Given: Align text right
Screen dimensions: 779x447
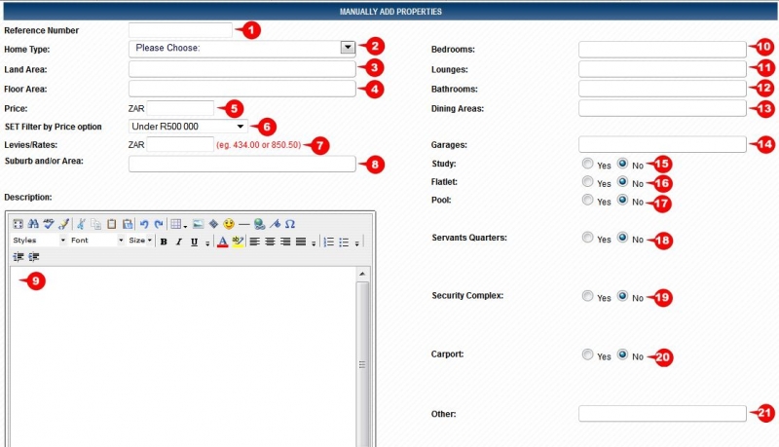Looking at the screenshot, I should coord(285,242).
